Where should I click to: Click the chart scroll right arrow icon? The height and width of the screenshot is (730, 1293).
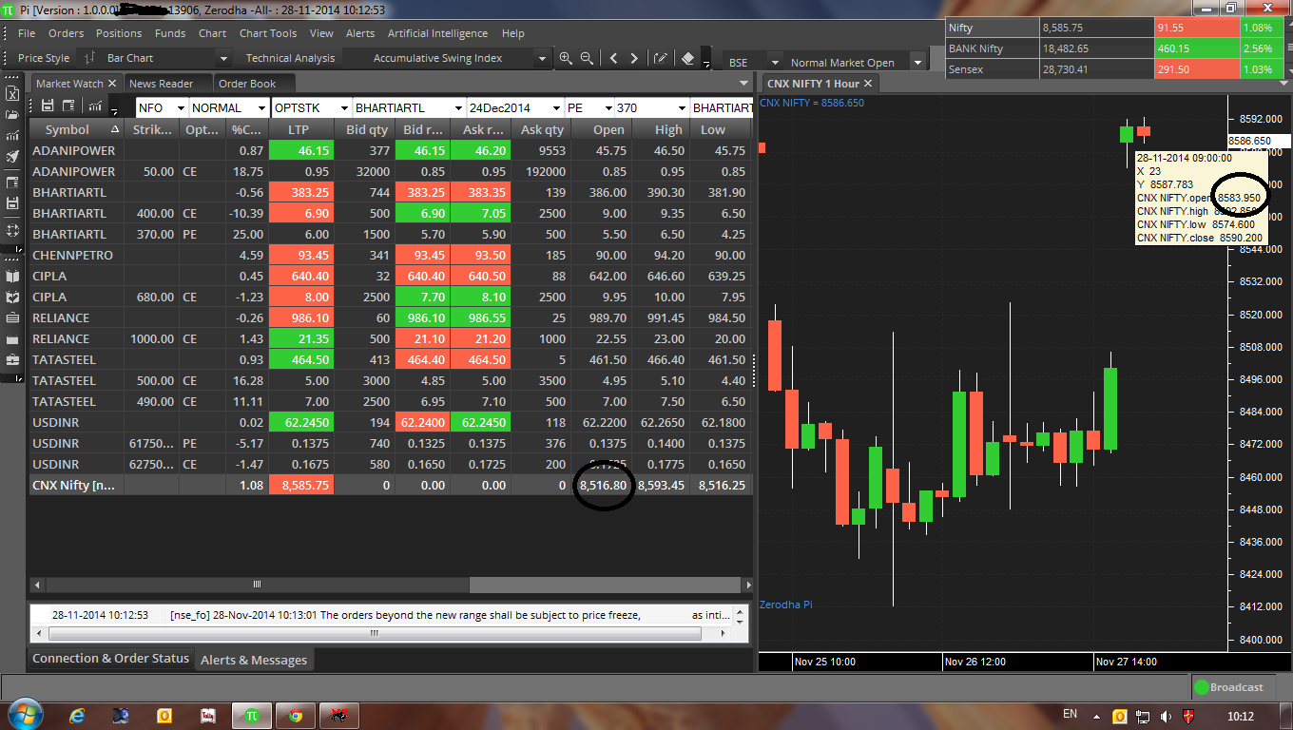pos(634,58)
